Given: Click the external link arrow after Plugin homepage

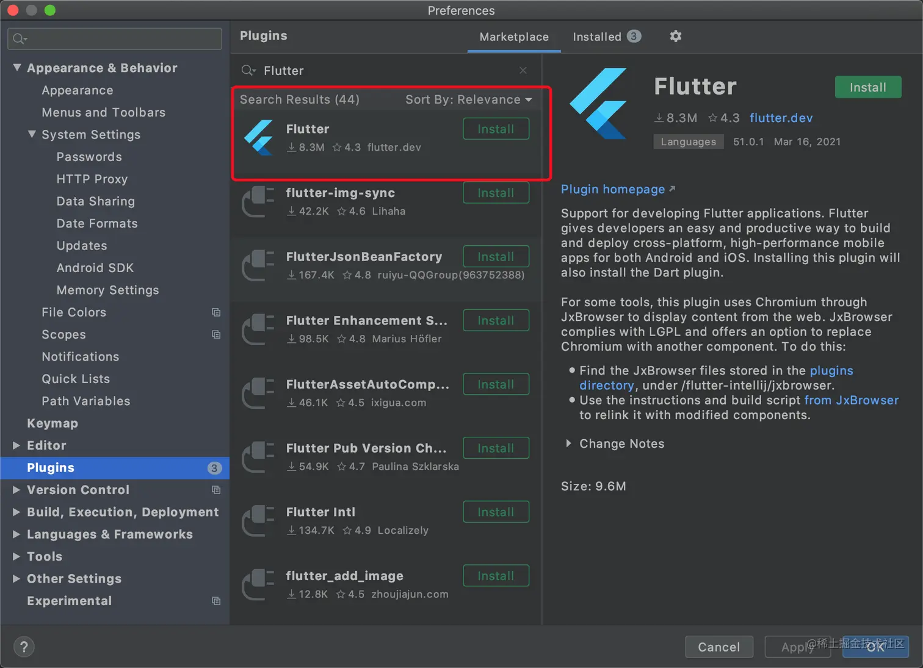Looking at the screenshot, I should click(x=672, y=189).
